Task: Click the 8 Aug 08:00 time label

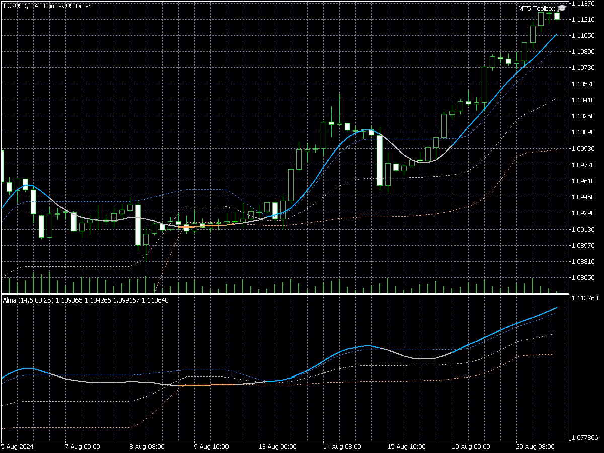Action: [x=147, y=446]
